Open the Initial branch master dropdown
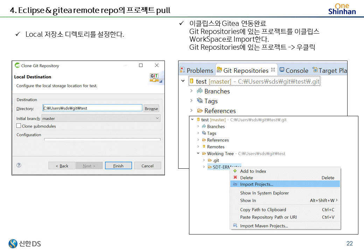Image resolution: width=364 pixels, height=252 pixels. (x=101, y=118)
